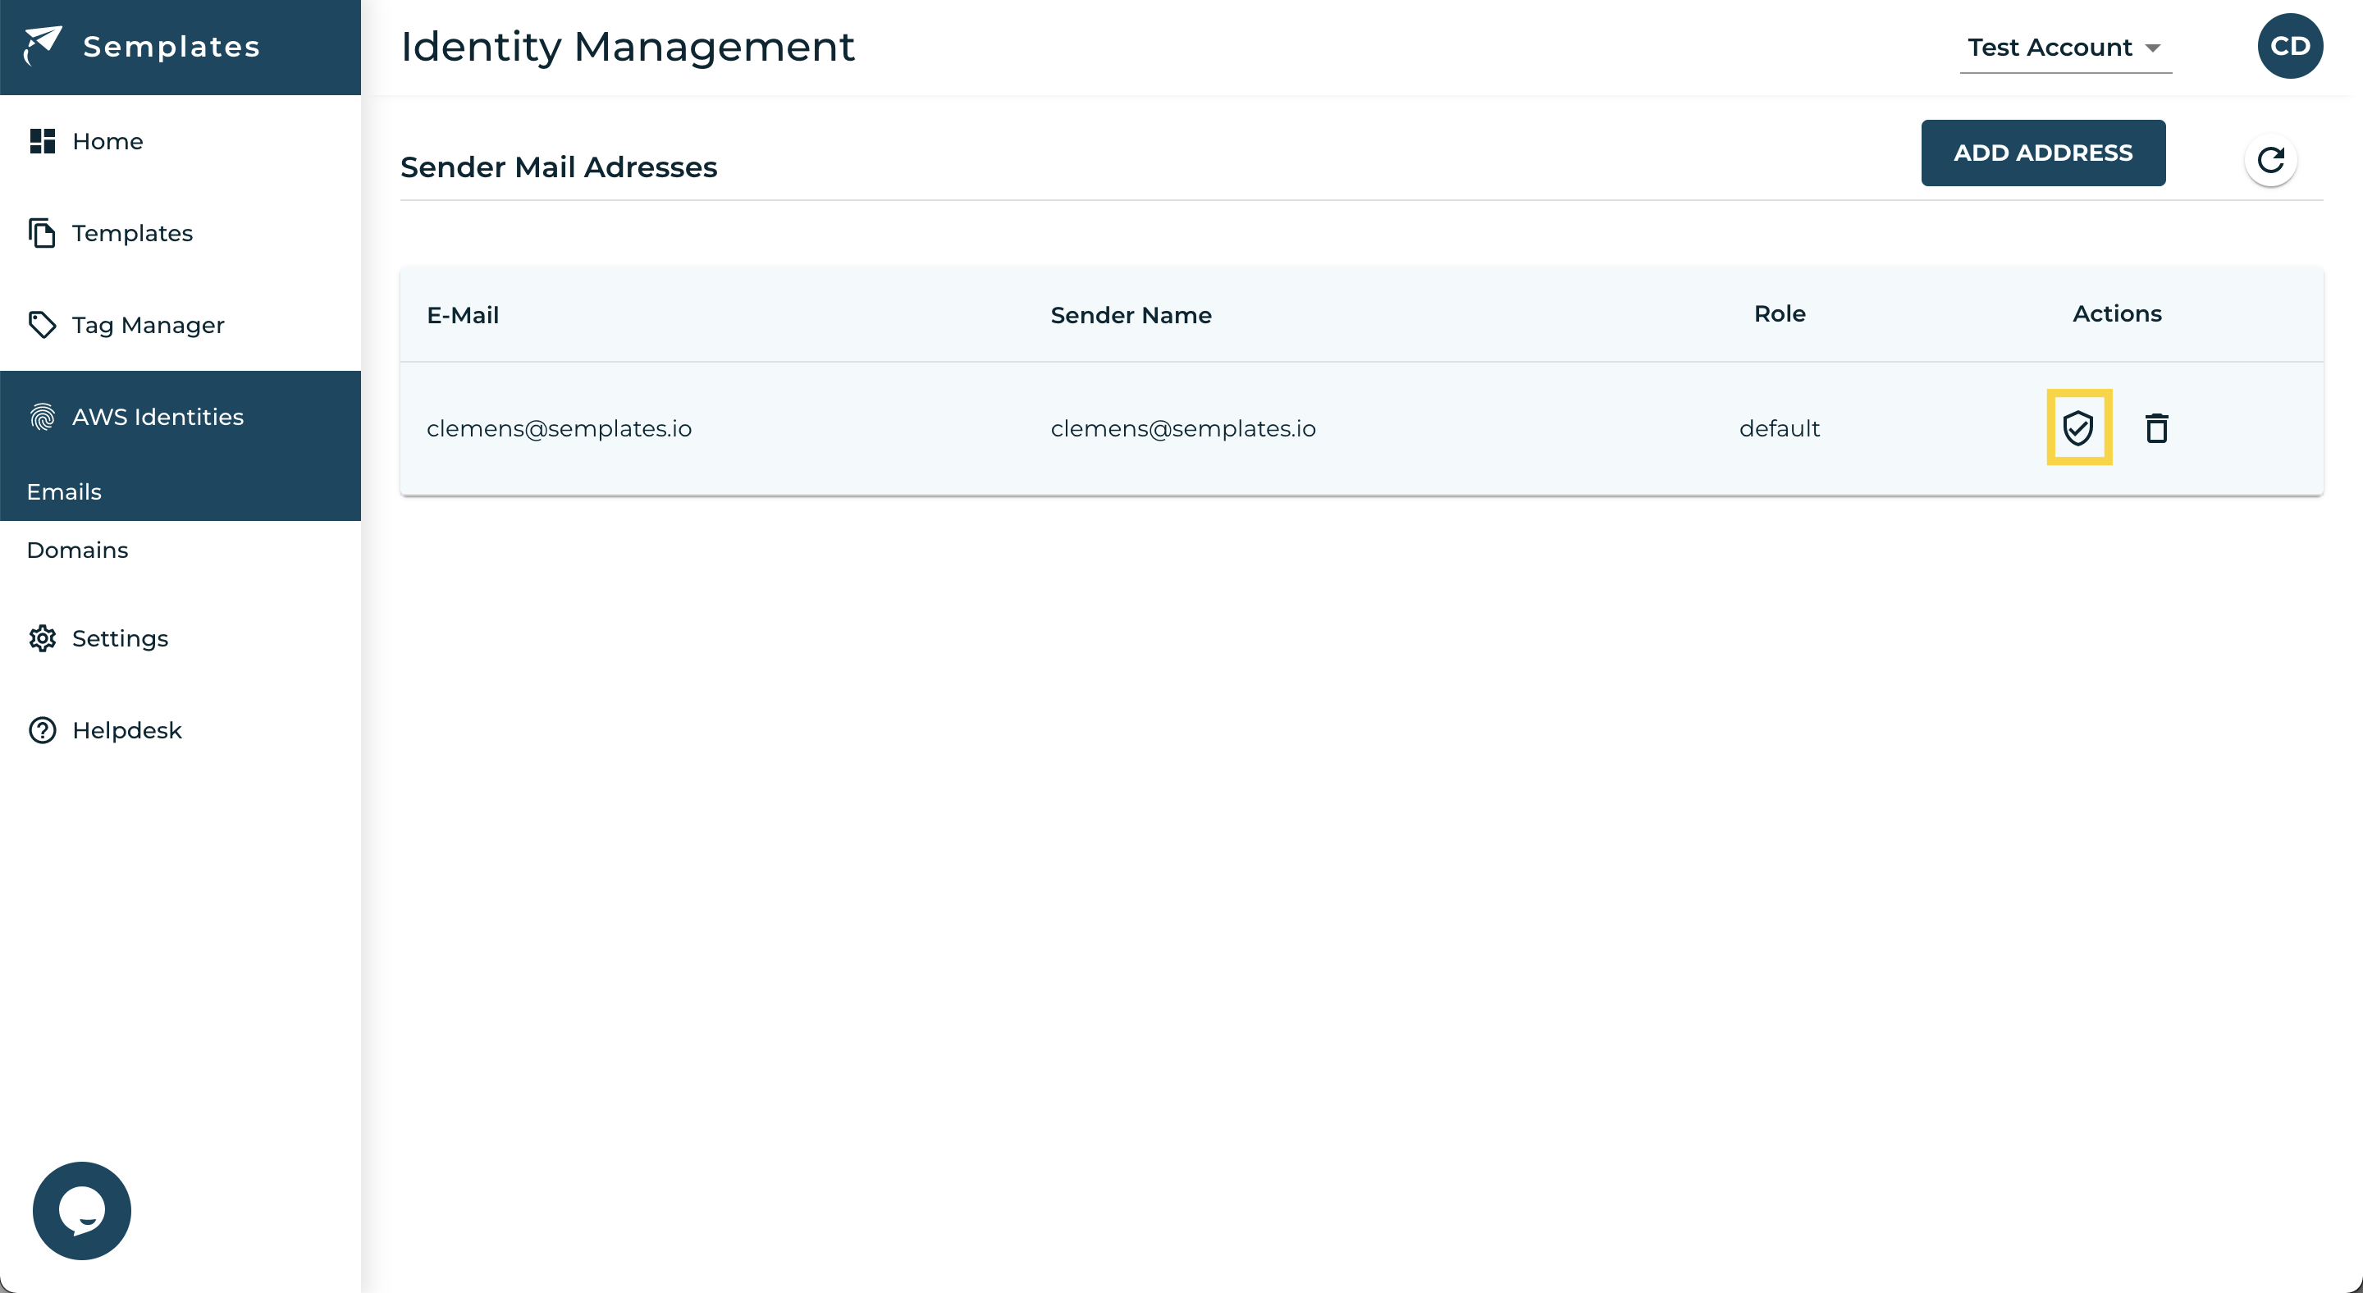Open the chat support bubble
The image size is (2363, 1293).
point(82,1210)
